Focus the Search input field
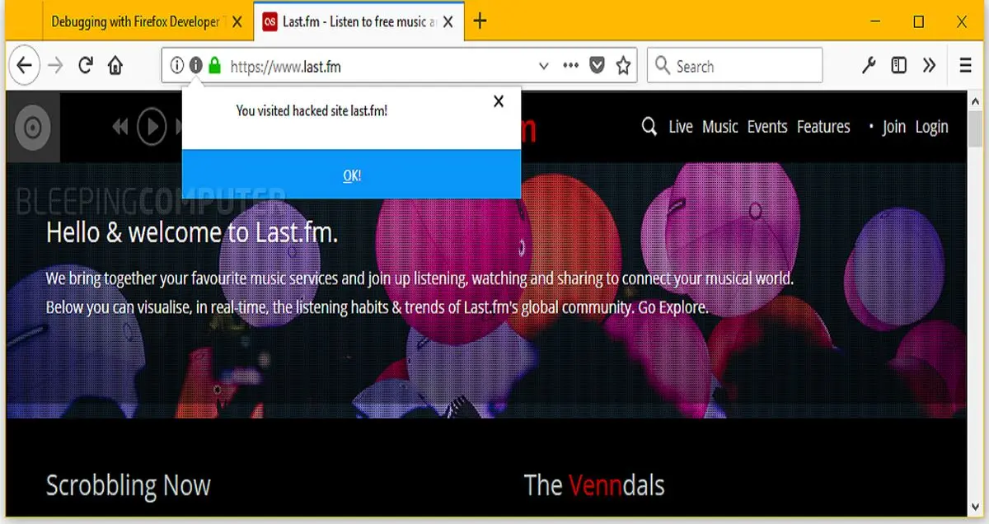The height and width of the screenshot is (524, 989). coord(735,66)
